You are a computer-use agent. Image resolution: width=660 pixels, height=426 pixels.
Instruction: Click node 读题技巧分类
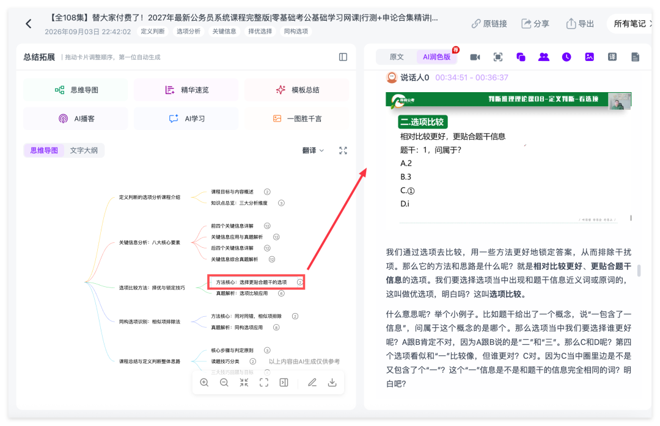tap(225, 362)
